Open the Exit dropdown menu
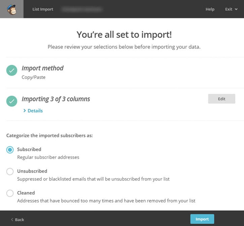 [x=231, y=9]
